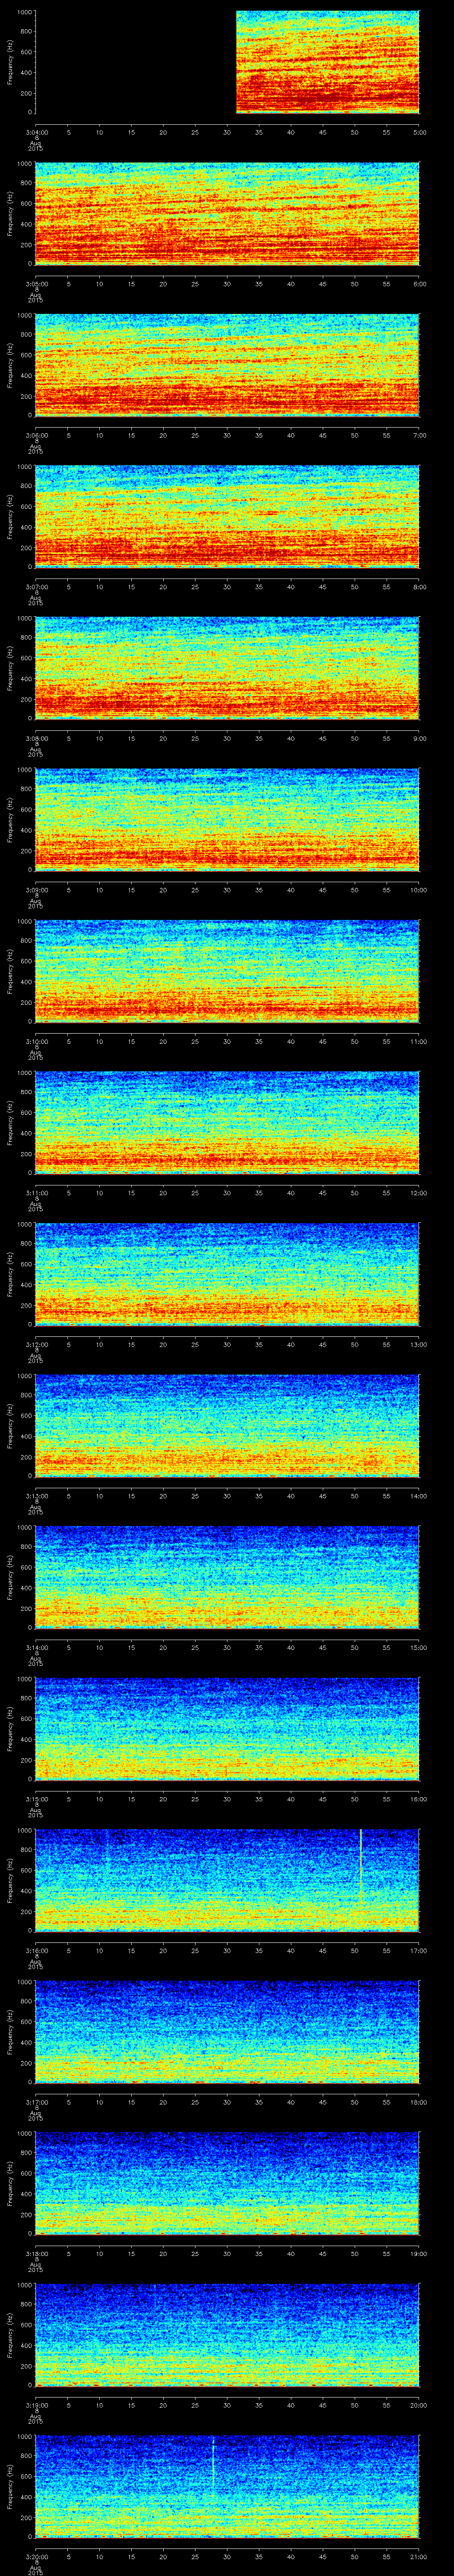Click the 10:00 end time label
Viewport: 454px width, 2576px height.
419,890
